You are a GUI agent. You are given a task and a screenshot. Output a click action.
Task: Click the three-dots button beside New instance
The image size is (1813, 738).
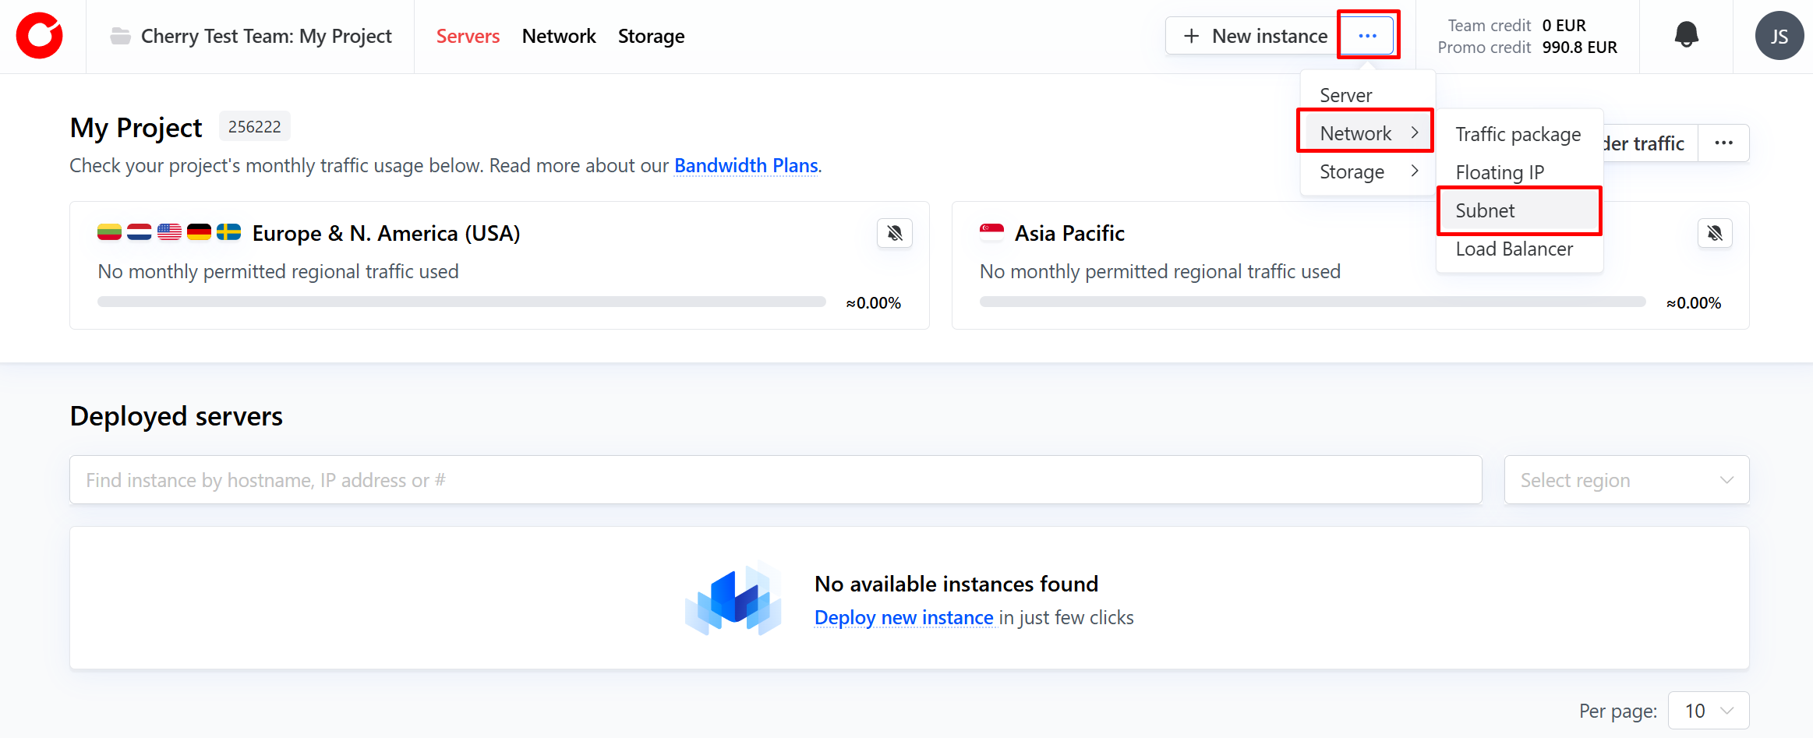[1367, 36]
